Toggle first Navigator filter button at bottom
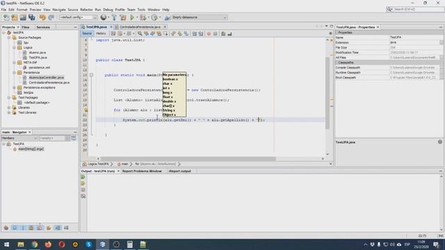This screenshot has height=250, width=445. tap(6, 228)
